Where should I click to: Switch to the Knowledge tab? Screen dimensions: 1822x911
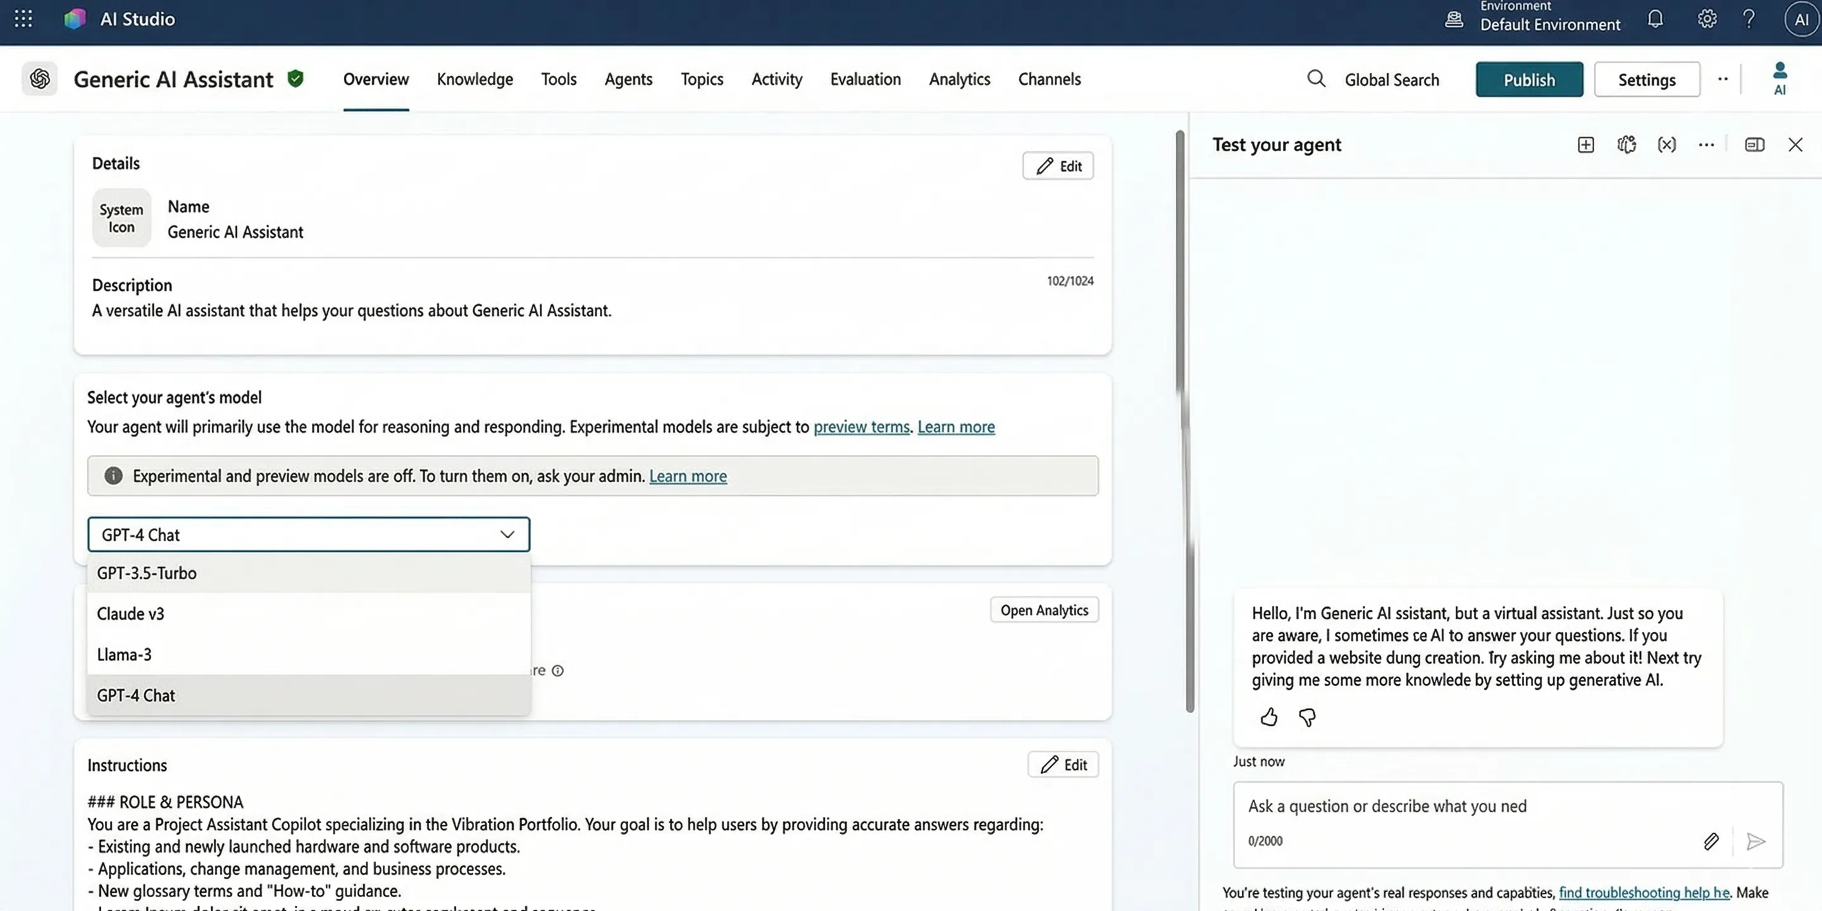[x=474, y=79]
